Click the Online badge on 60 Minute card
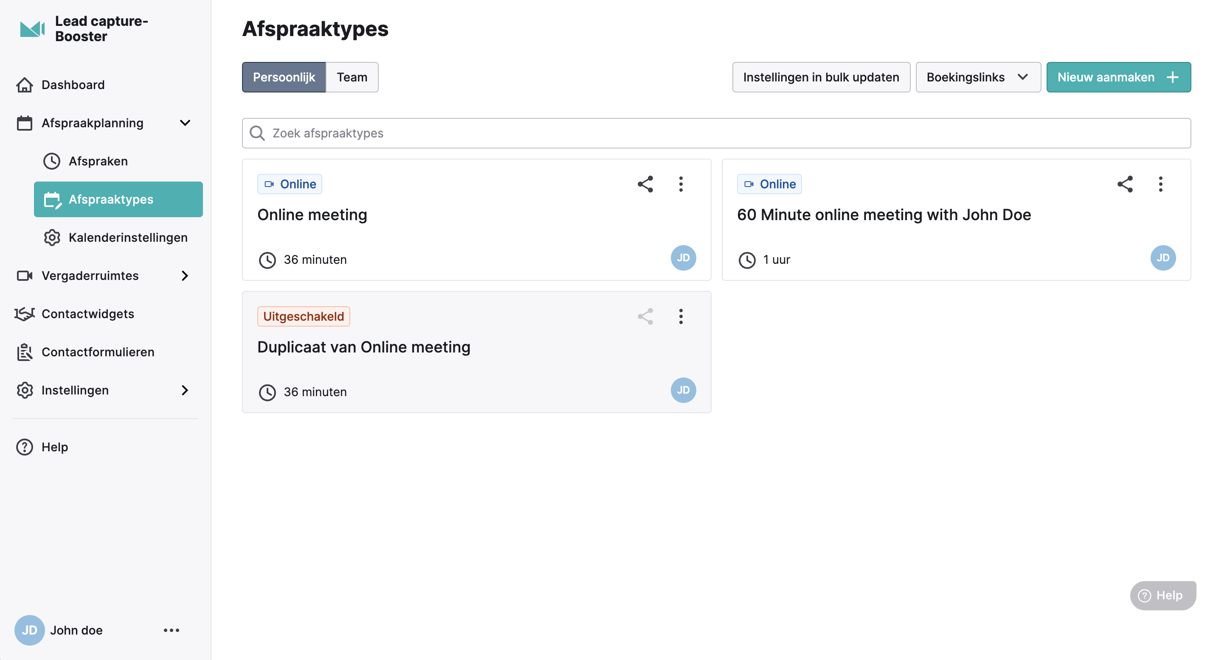 point(769,184)
